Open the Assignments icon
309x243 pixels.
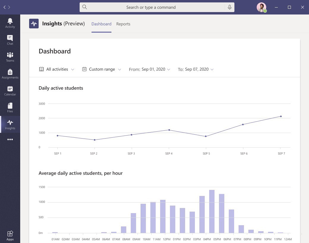click(10, 72)
